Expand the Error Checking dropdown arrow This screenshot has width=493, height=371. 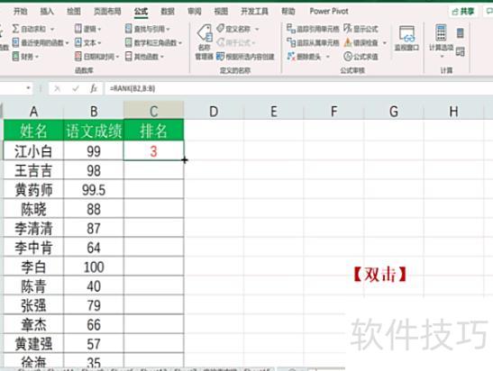pos(385,43)
